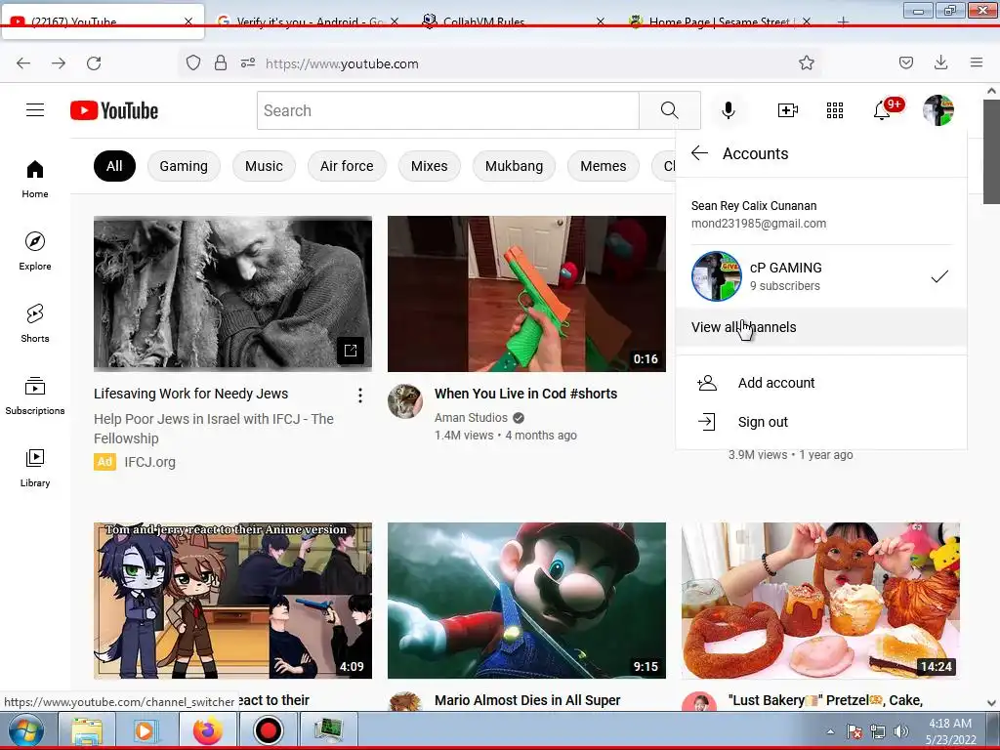Open more options for Lifesaving Work ad

click(x=360, y=396)
